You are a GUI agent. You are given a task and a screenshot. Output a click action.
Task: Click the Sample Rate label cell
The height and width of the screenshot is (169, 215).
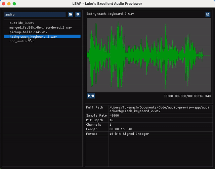click(97, 116)
